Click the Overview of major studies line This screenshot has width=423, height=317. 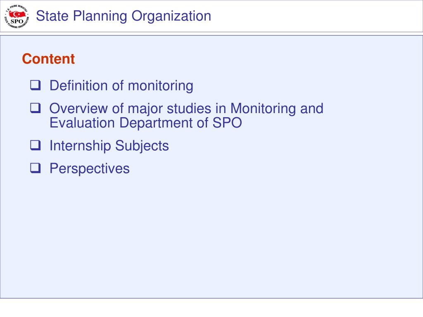click(186, 109)
